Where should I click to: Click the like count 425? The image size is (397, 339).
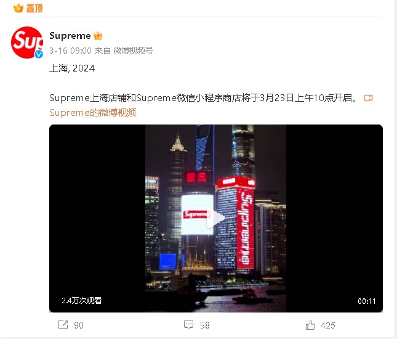(327, 325)
